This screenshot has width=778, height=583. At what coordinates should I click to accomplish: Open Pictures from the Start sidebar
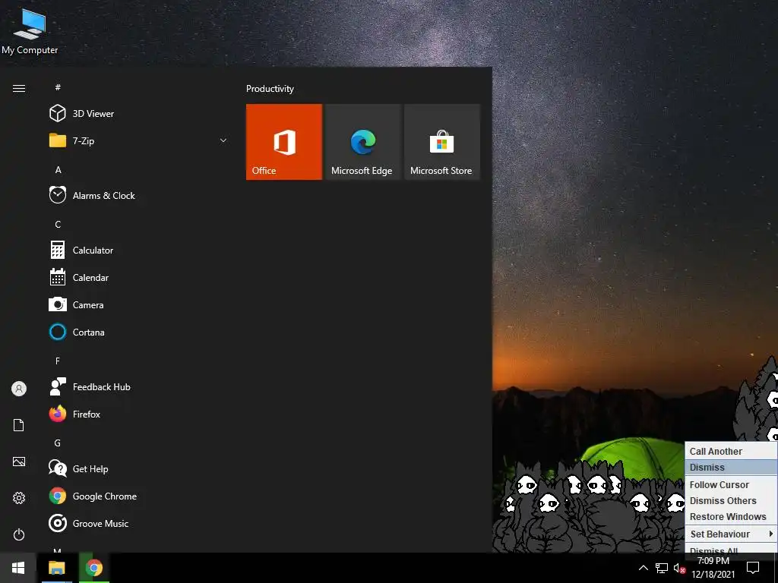[x=19, y=462]
